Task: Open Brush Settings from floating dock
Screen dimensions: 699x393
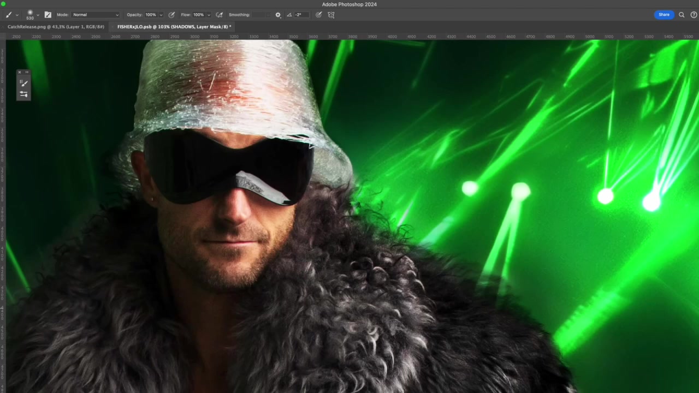Action: point(23,94)
